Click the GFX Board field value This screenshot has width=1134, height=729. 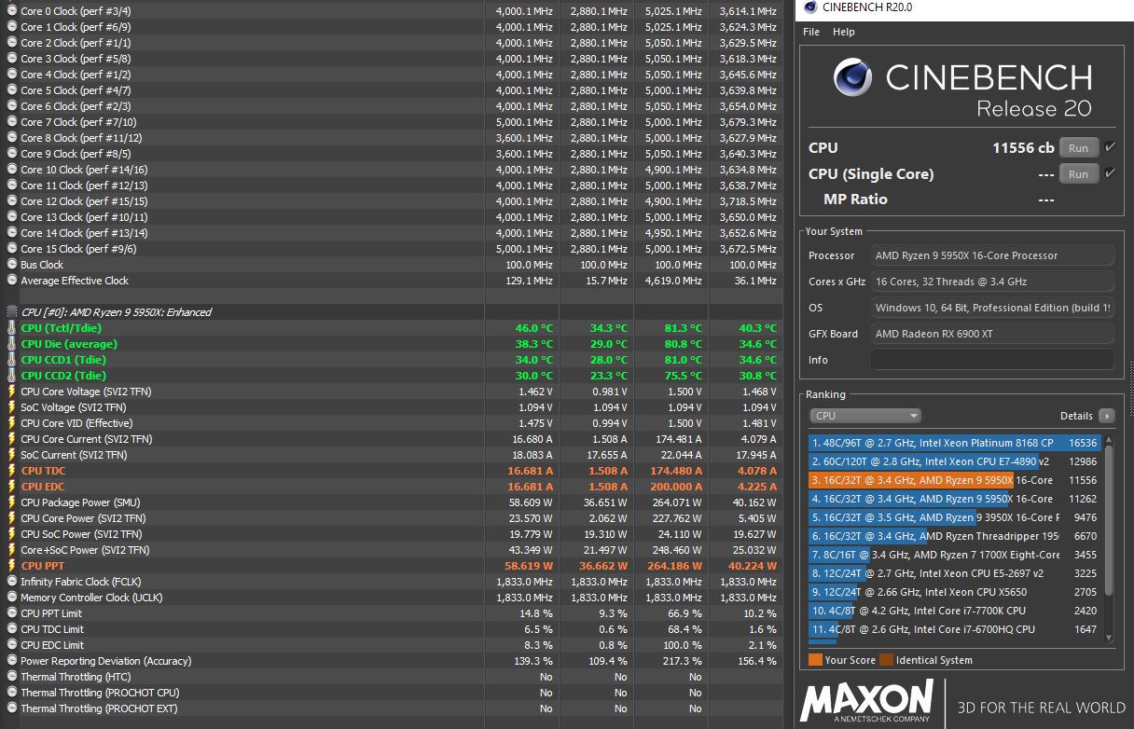(x=992, y=334)
